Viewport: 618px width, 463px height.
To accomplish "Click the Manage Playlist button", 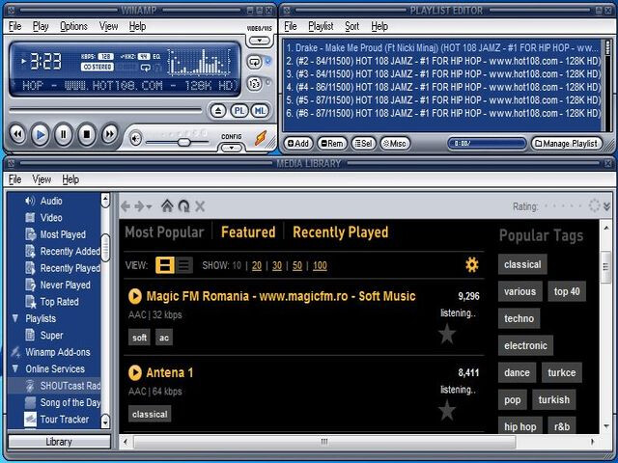I will tap(567, 144).
